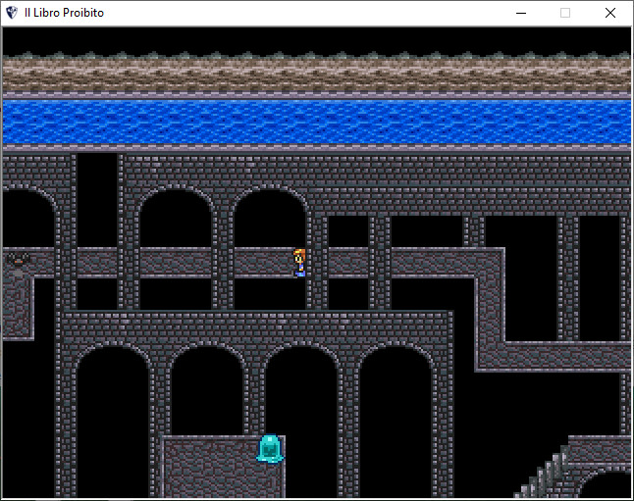The height and width of the screenshot is (501, 634).
Task: Click the greyed-out maximize button
Action: point(565,13)
